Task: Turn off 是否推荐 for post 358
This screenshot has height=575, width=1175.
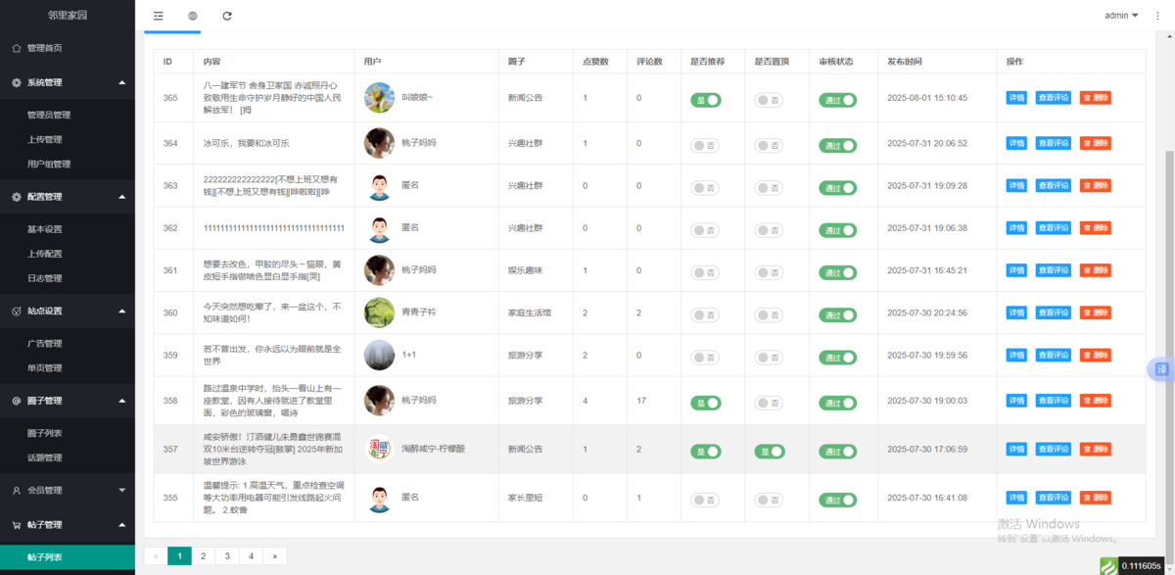Action: (x=706, y=403)
